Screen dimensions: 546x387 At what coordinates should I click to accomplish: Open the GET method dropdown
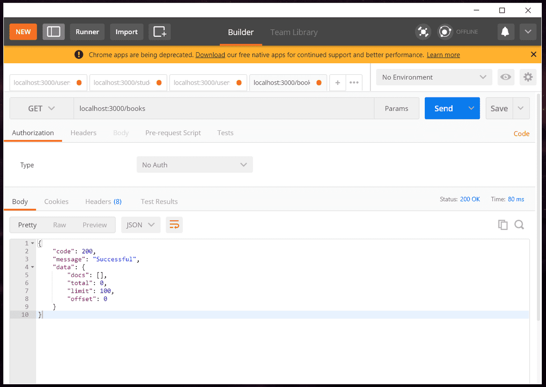pos(42,109)
